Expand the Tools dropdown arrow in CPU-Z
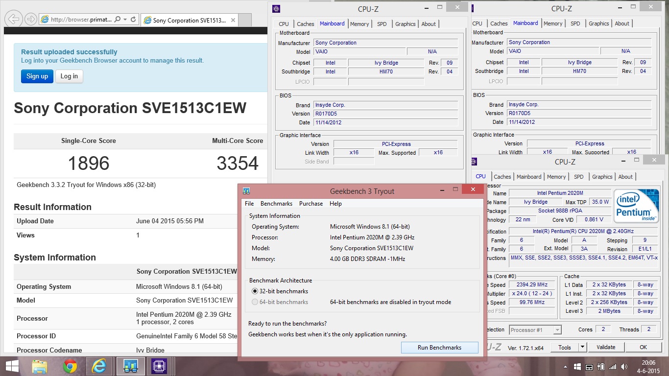This screenshot has height=376, width=669. point(582,347)
